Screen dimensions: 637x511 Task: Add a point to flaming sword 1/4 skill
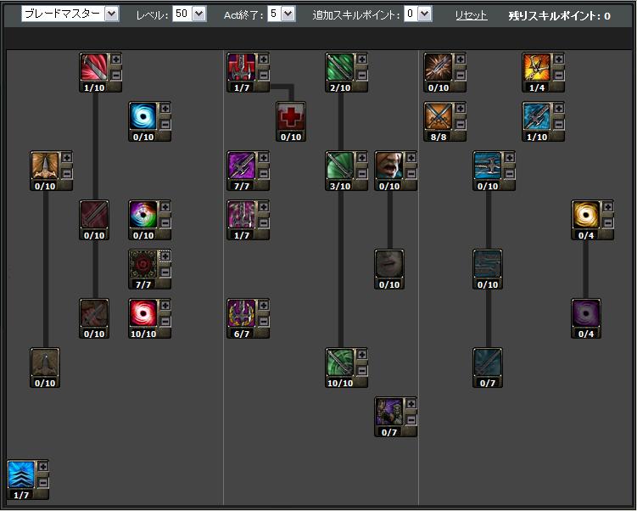(x=558, y=59)
